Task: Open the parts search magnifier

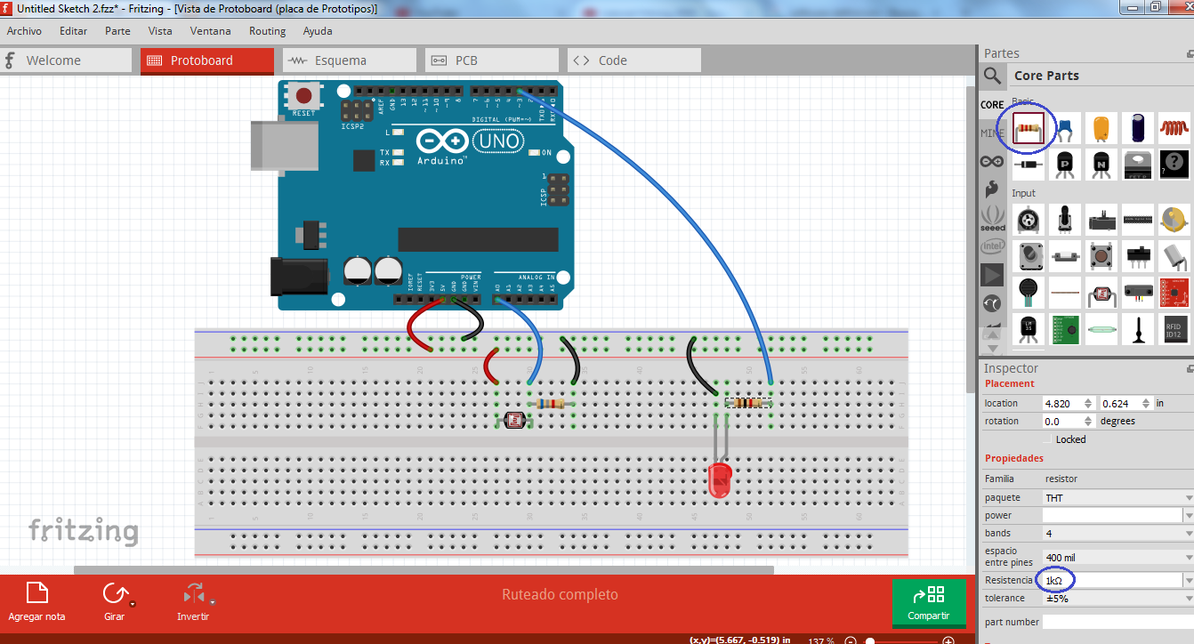Action: [992, 76]
